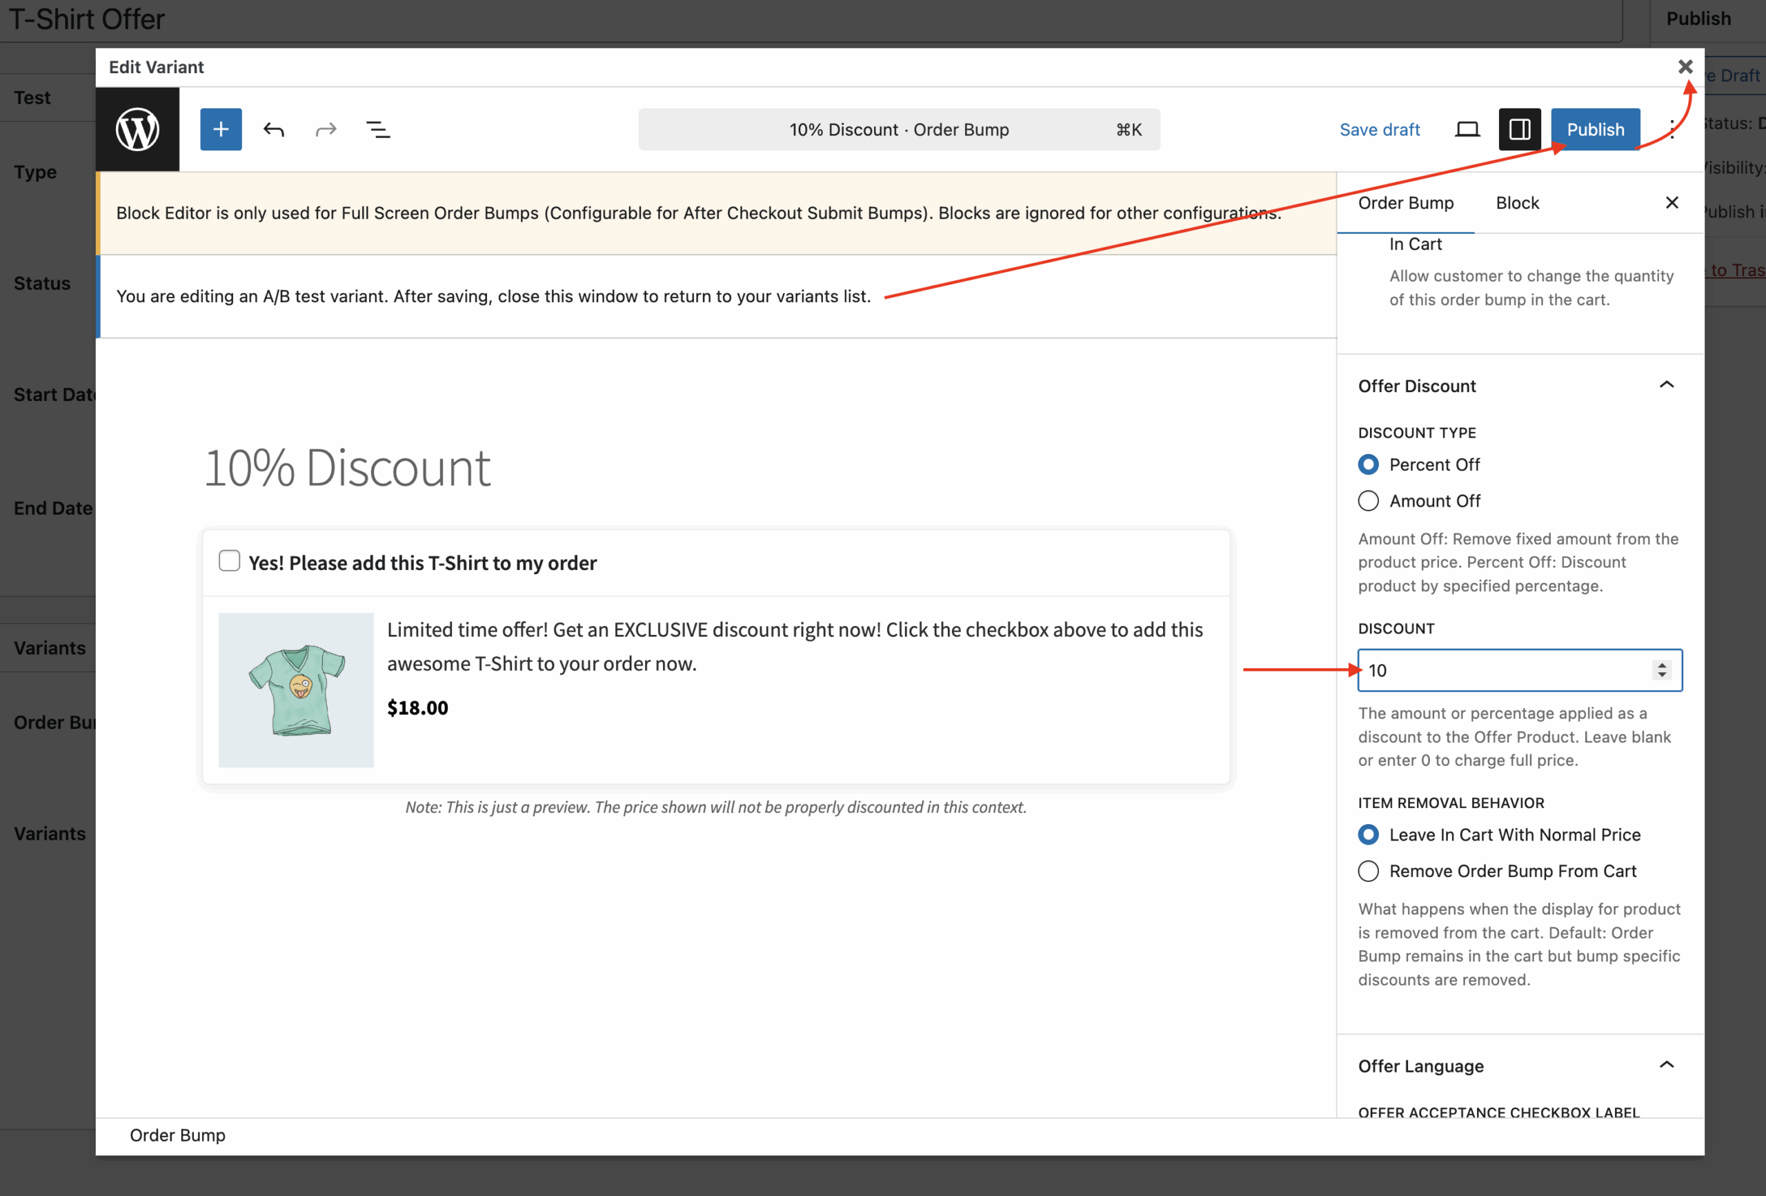
Task: Select 'Remove Order Bump From Cart'
Action: click(x=1368, y=870)
